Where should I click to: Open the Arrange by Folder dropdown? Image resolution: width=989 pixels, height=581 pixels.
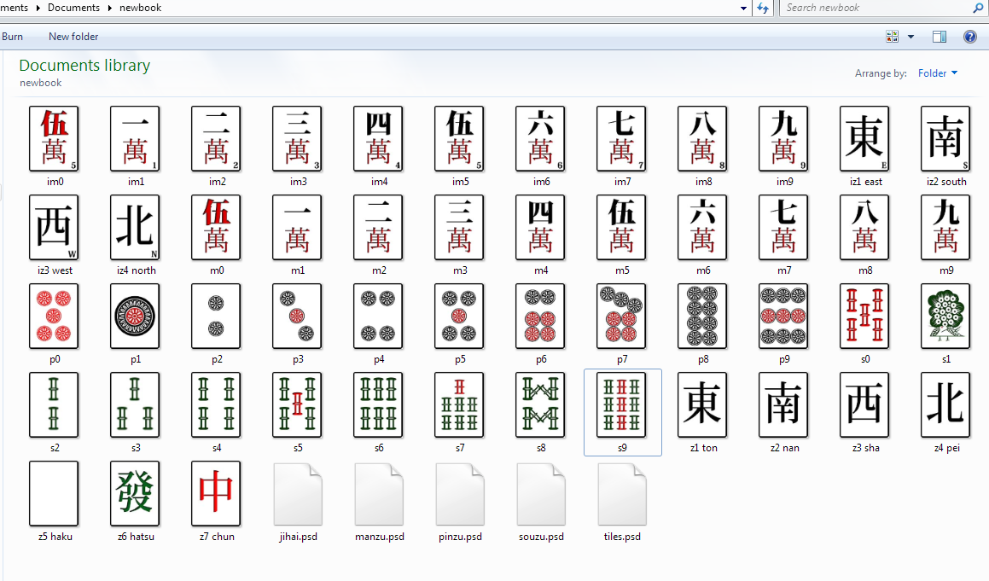(938, 73)
